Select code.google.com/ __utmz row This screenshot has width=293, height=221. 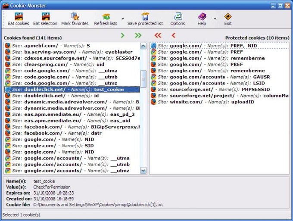point(72,83)
